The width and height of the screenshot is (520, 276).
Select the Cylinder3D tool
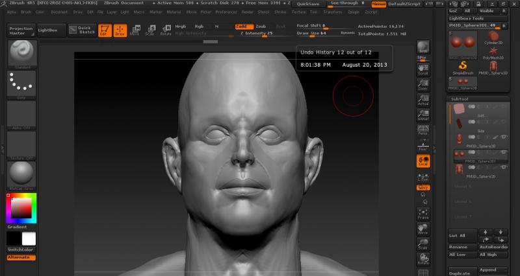point(493,38)
